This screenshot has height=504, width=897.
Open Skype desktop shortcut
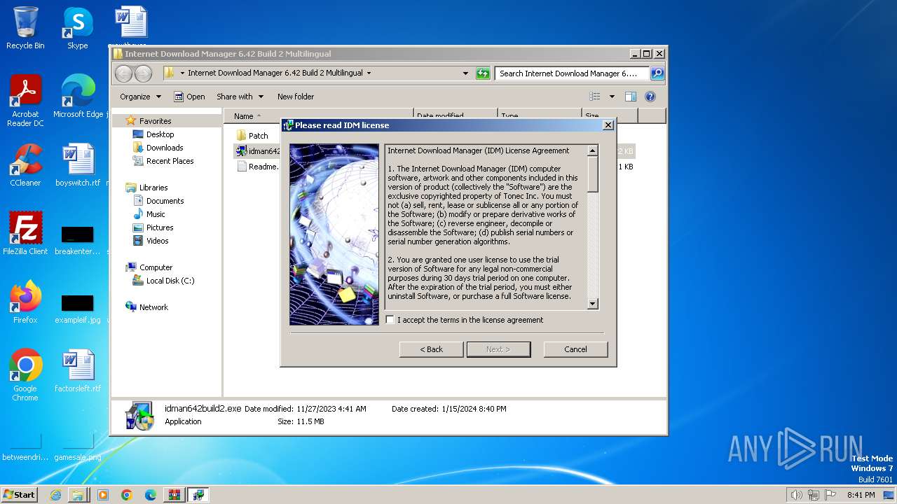tap(77, 28)
